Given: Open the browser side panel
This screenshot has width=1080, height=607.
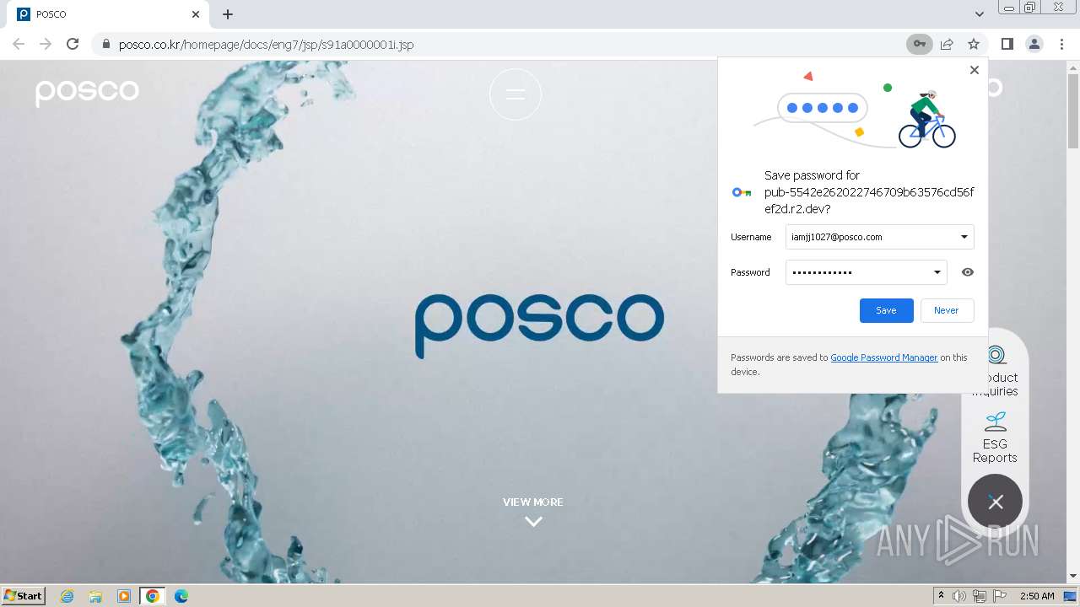Looking at the screenshot, I should (1007, 44).
